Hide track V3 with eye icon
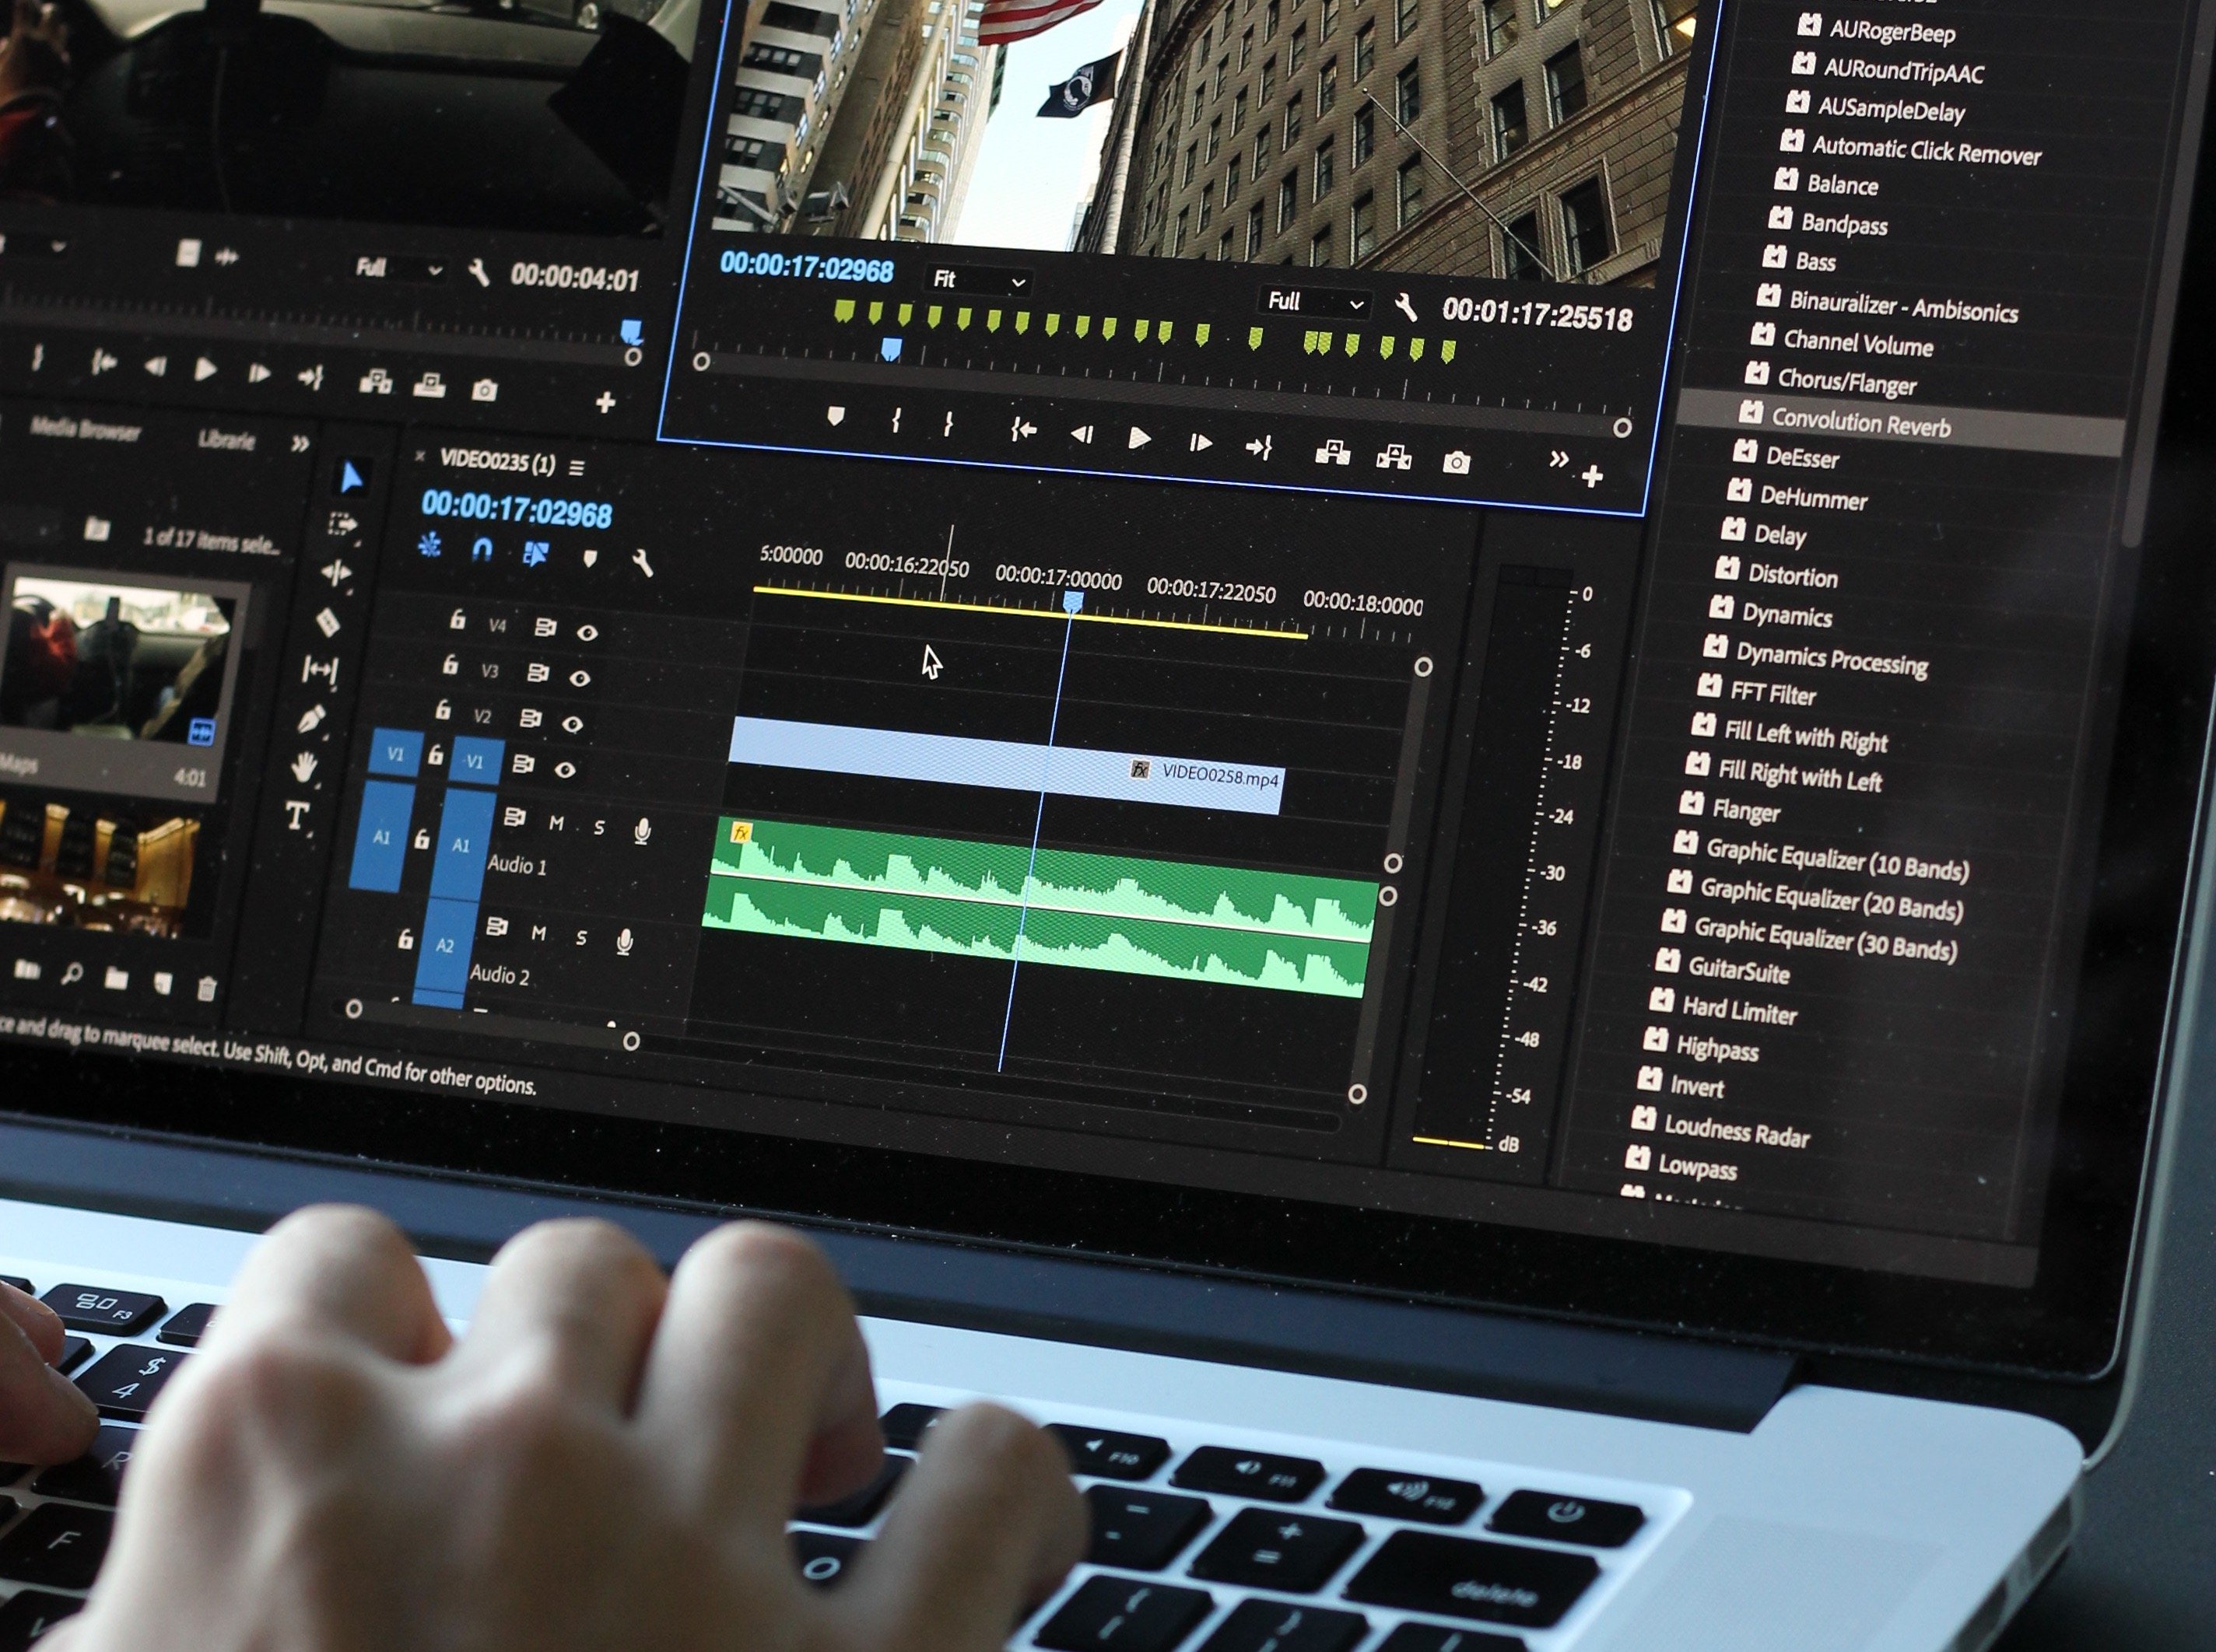The width and height of the screenshot is (2216, 1652). [579, 678]
